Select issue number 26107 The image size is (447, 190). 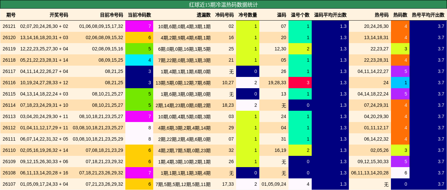tap(9, 184)
